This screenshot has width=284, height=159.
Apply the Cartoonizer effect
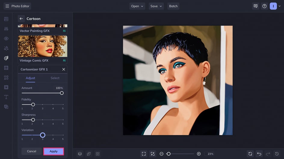point(54,151)
